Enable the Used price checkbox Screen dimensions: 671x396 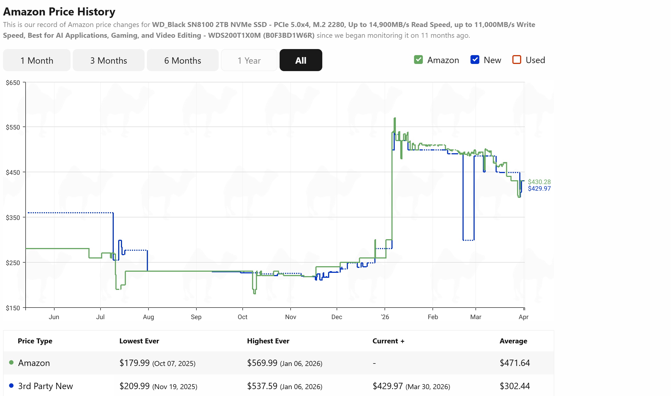tap(516, 60)
